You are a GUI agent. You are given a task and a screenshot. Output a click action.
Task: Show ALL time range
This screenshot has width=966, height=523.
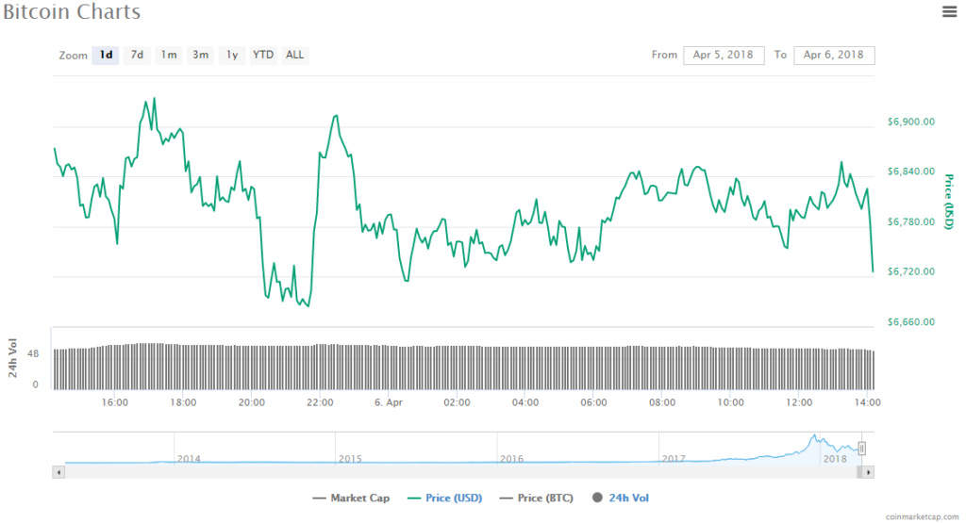[295, 55]
